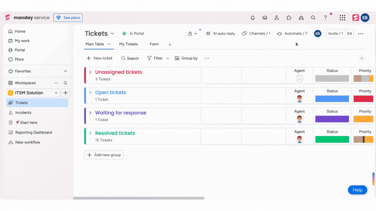Click the New ticket button
Screen dimensions: 376x211
[99, 58]
